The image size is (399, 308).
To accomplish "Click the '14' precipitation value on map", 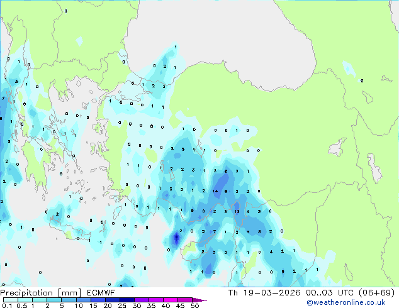I will pyautogui.click(x=215, y=191).
